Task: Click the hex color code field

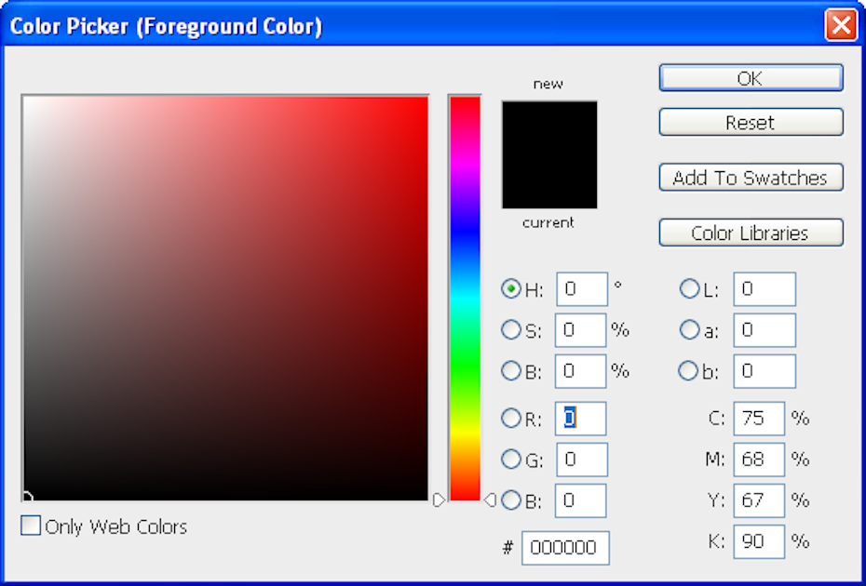Action: [x=565, y=548]
